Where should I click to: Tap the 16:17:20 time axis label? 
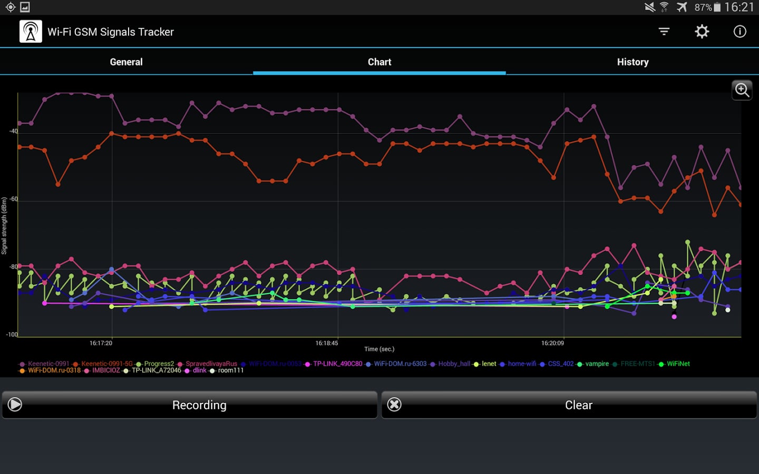pyautogui.click(x=101, y=343)
